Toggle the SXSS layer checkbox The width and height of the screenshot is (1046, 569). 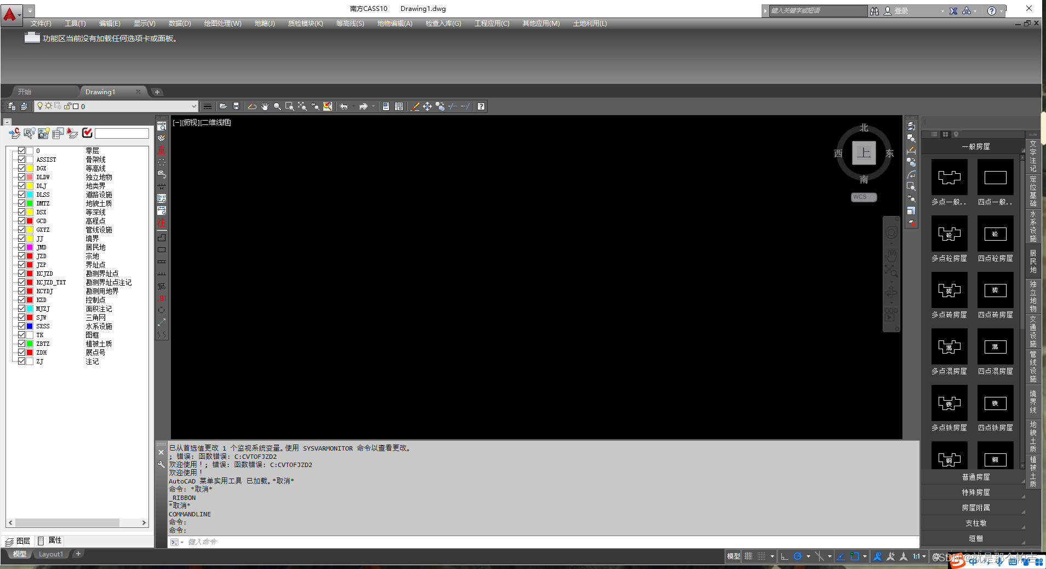pyautogui.click(x=22, y=326)
